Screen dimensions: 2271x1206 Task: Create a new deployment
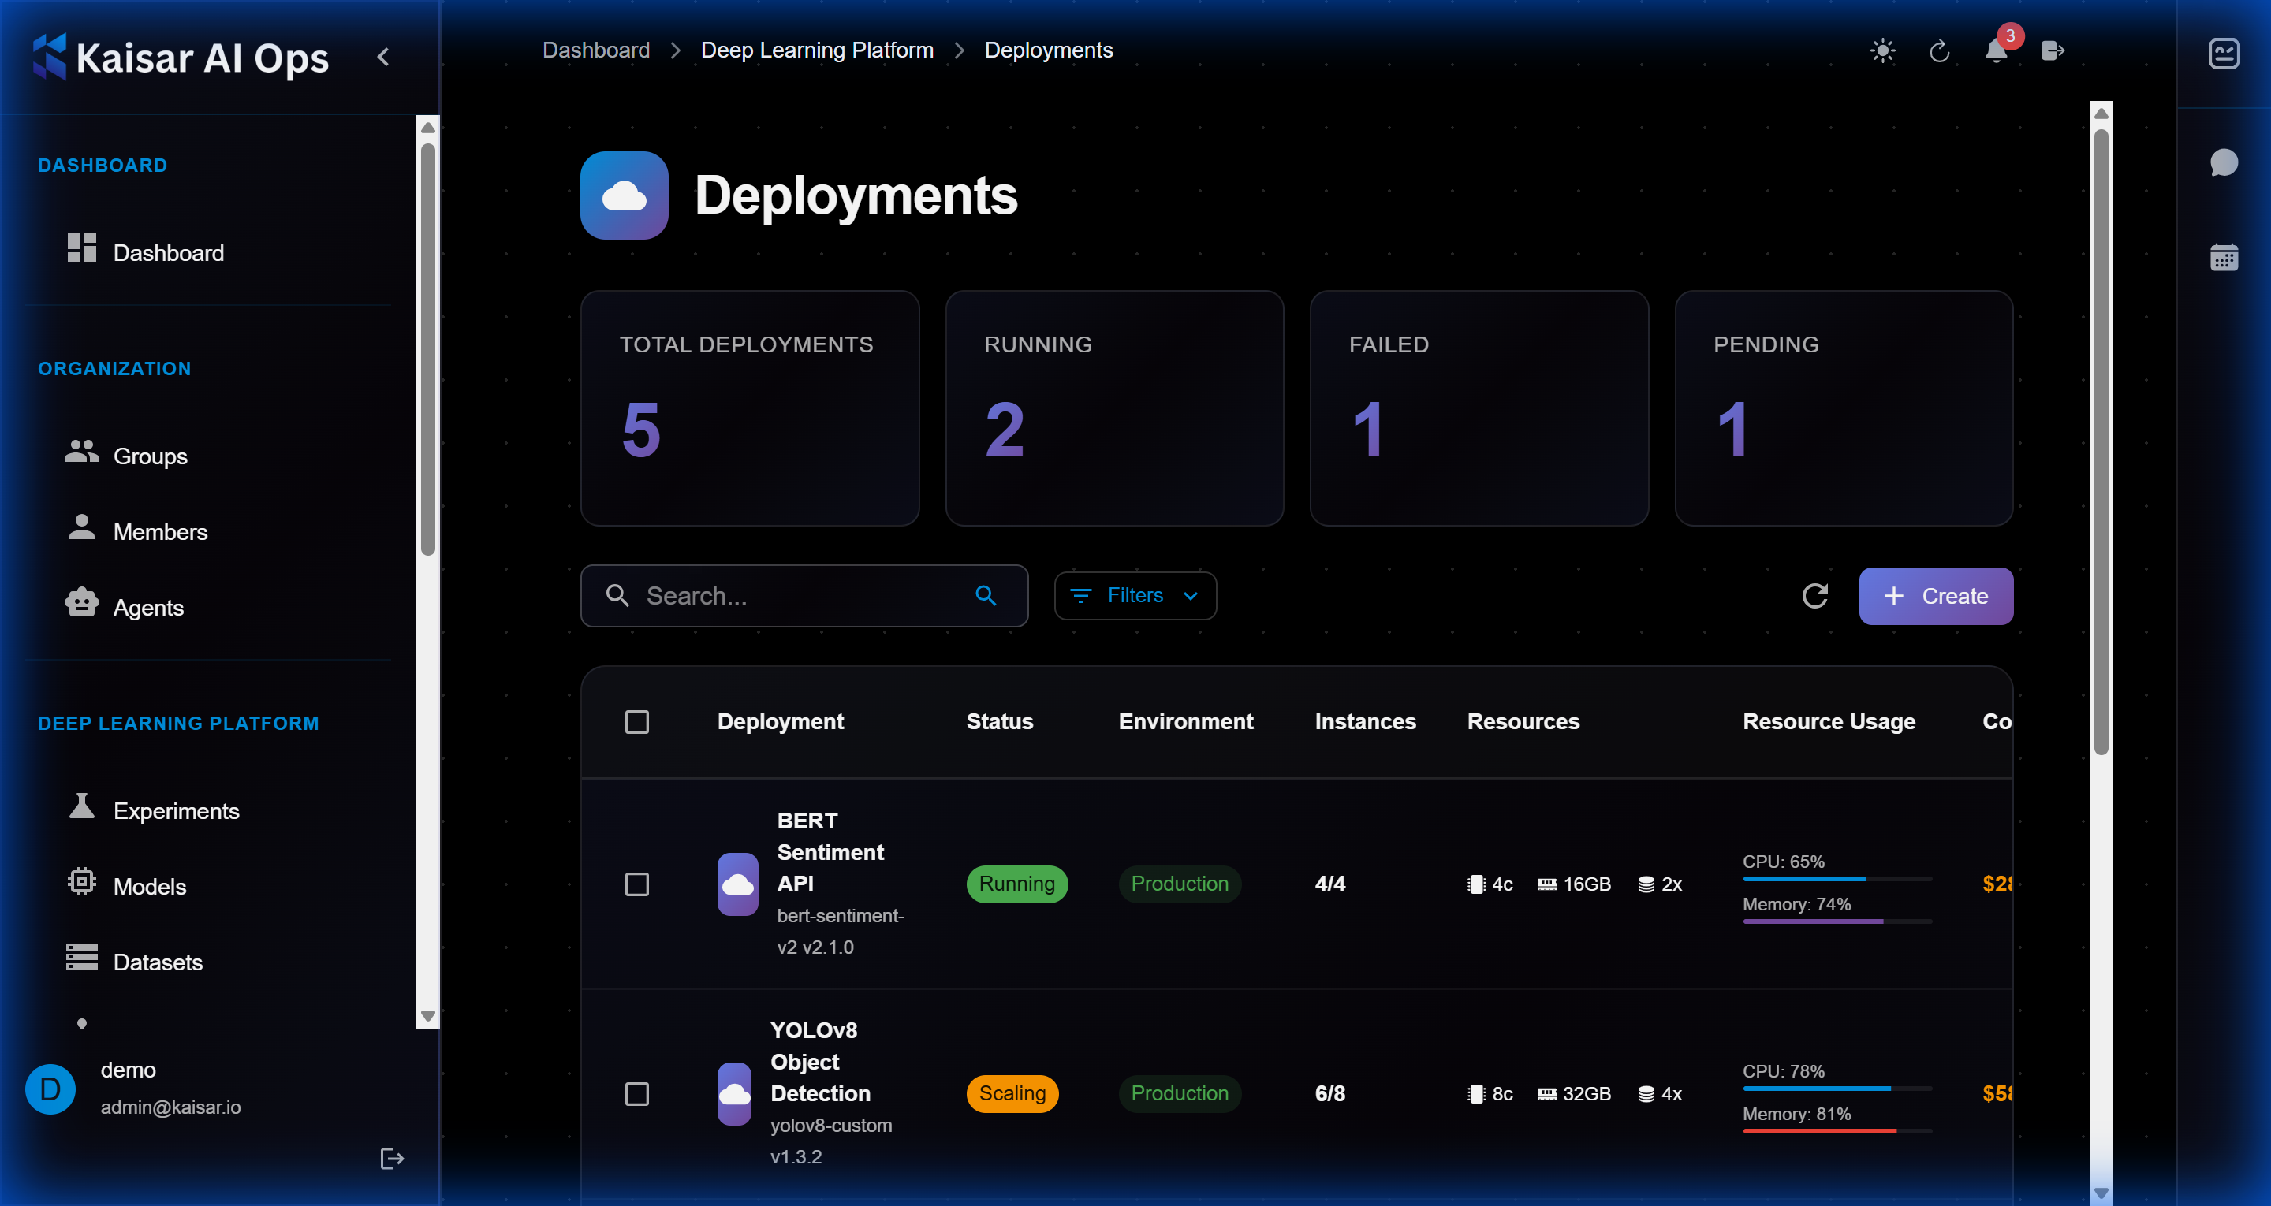[1936, 596]
